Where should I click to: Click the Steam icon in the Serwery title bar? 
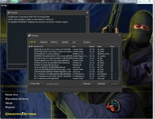click(x=29, y=35)
